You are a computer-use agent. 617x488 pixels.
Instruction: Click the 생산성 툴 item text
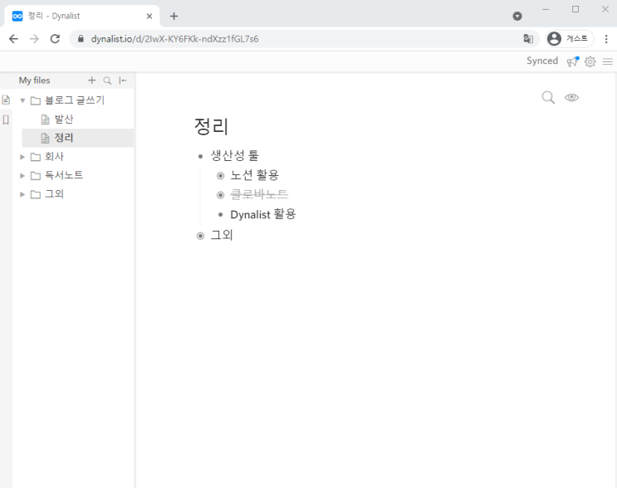pos(234,155)
